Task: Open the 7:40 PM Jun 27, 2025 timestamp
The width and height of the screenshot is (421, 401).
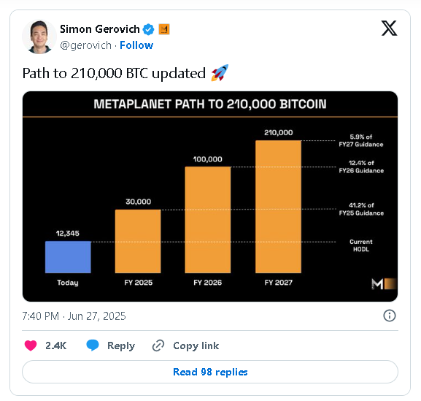Action: (x=74, y=316)
